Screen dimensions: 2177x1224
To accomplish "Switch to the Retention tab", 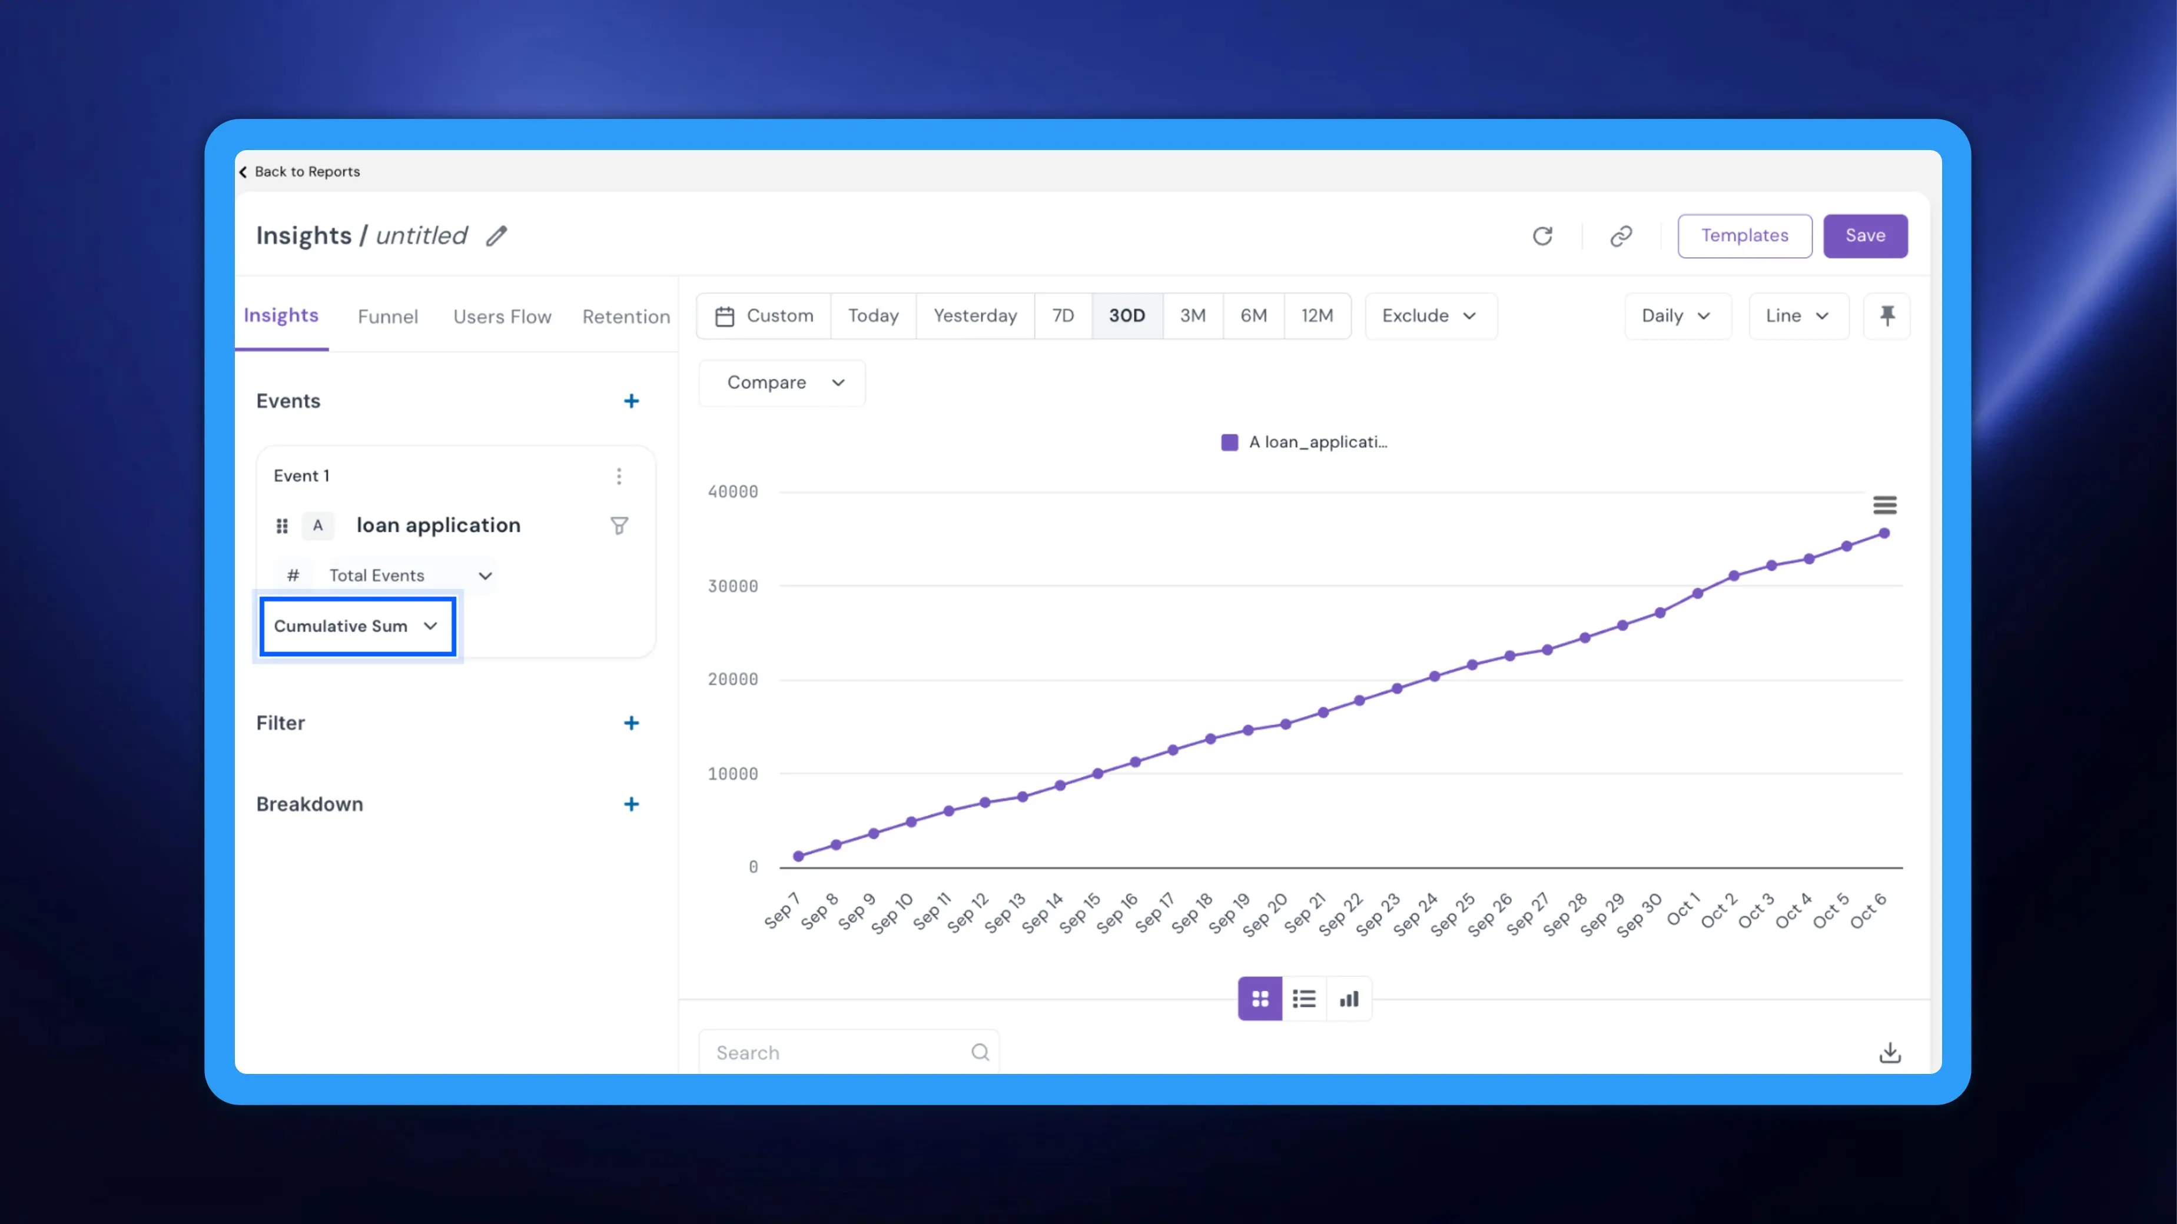I will tap(626, 317).
